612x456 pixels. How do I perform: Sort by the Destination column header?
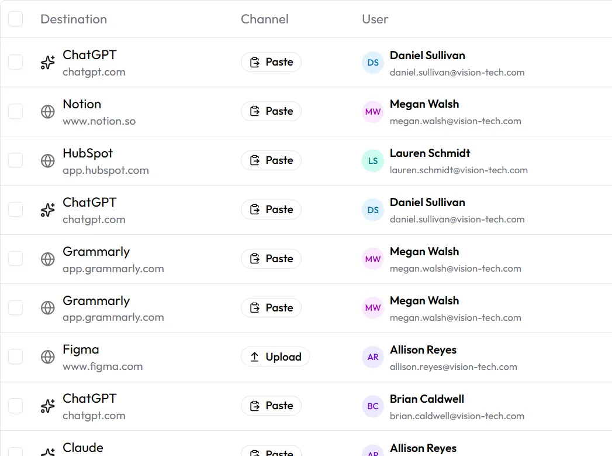coord(74,19)
